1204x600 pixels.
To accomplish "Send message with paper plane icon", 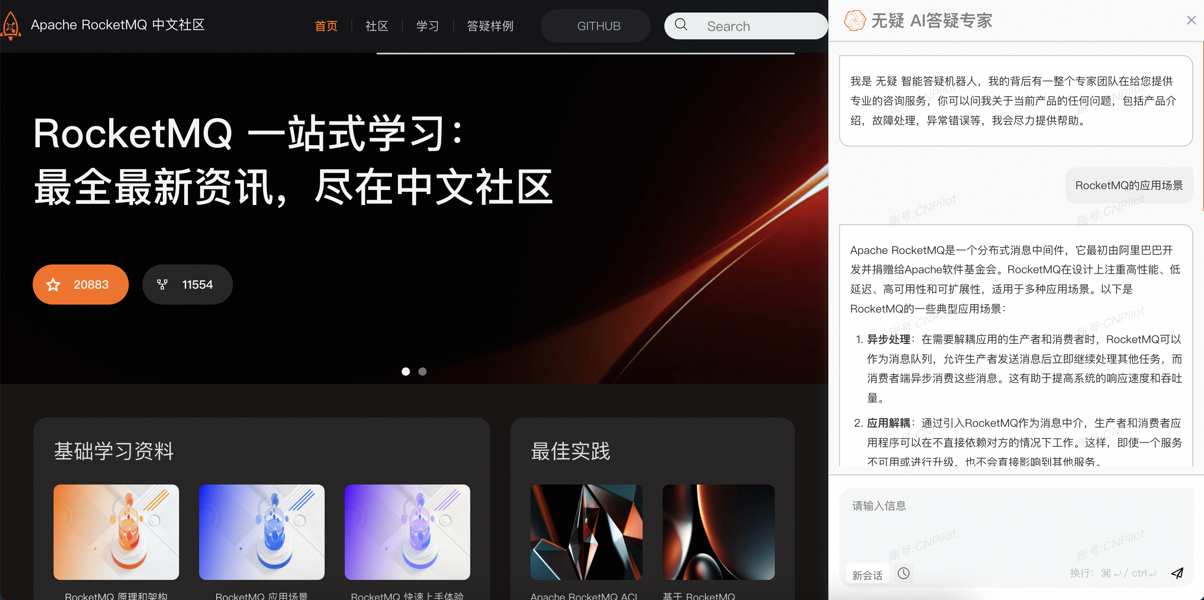I will pyautogui.click(x=1177, y=573).
